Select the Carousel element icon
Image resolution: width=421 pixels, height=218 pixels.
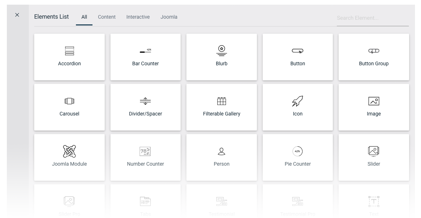(69, 101)
